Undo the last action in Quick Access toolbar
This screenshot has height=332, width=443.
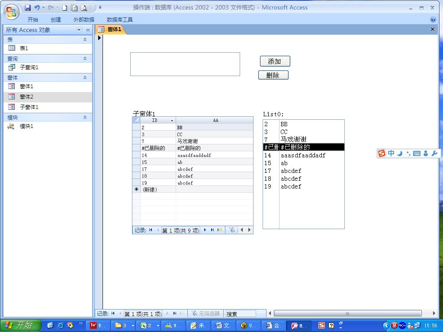click(x=37, y=8)
